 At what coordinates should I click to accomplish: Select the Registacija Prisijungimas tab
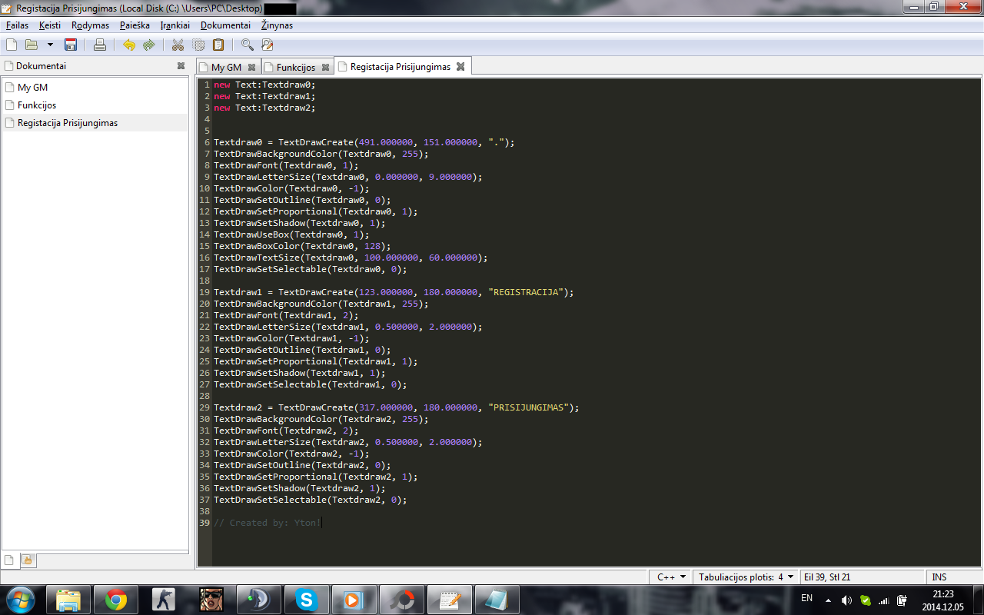pos(401,67)
